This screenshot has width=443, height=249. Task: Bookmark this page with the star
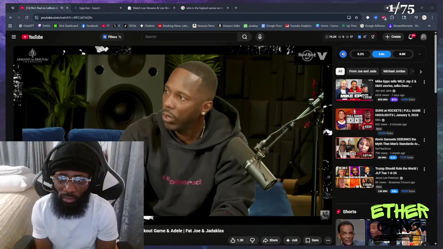pos(356,17)
